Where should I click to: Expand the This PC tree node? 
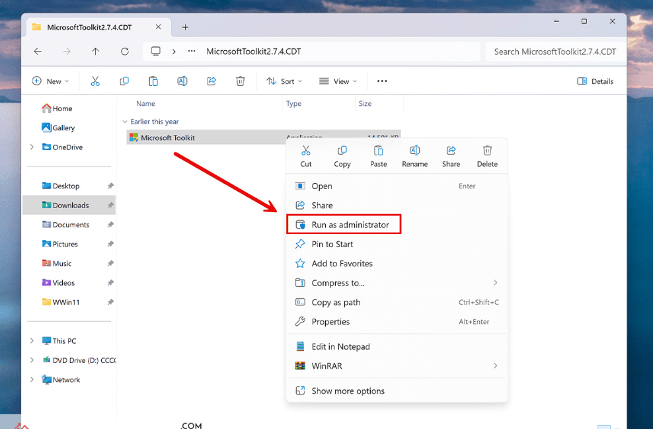[x=32, y=341]
